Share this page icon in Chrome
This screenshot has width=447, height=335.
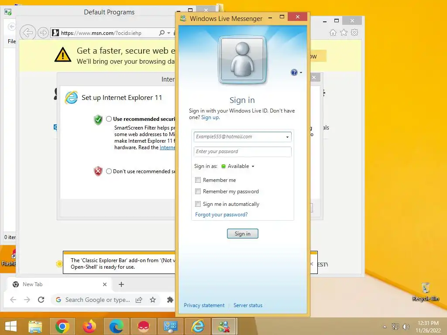pos(139,300)
